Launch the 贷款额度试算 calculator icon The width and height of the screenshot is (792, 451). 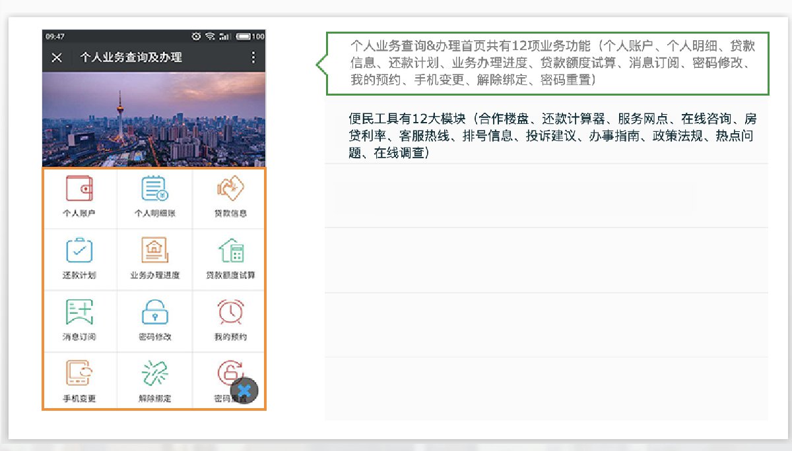tap(230, 253)
